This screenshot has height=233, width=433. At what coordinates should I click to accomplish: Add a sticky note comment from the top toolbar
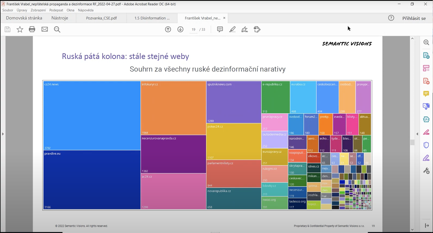pyautogui.click(x=220, y=29)
